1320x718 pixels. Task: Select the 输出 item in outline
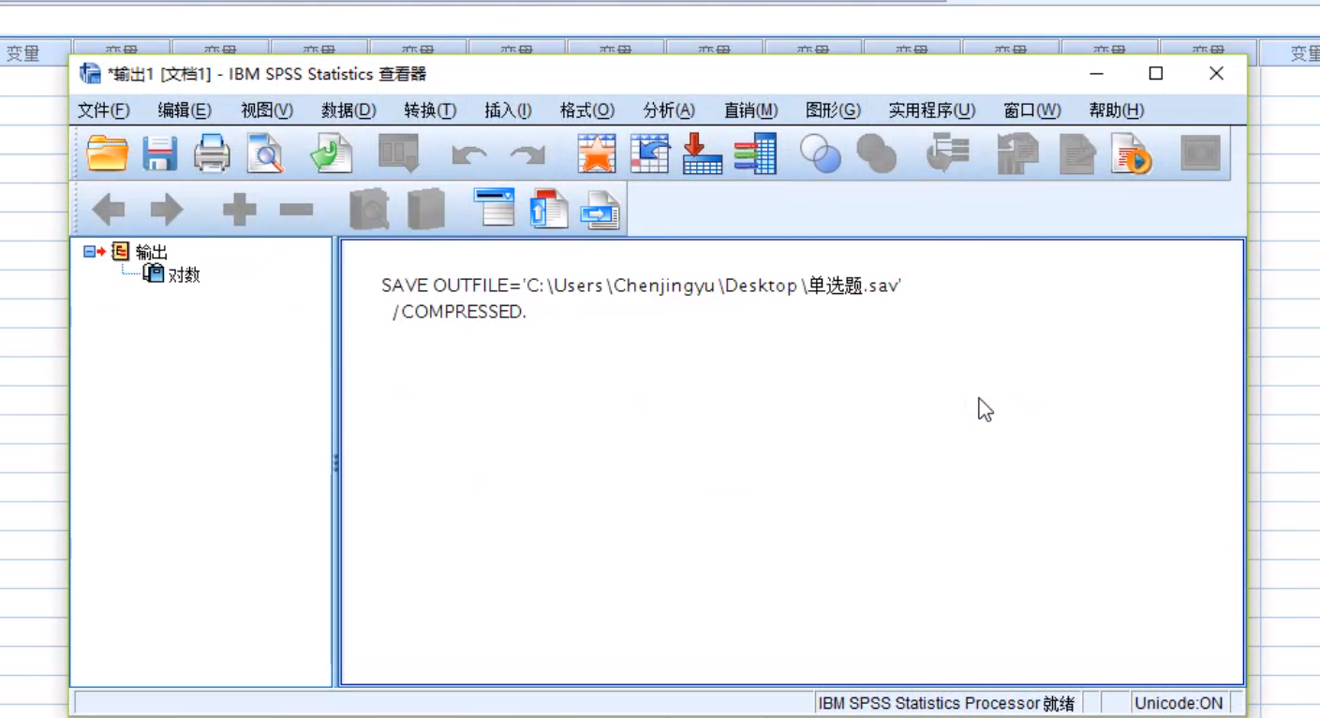[x=151, y=252]
